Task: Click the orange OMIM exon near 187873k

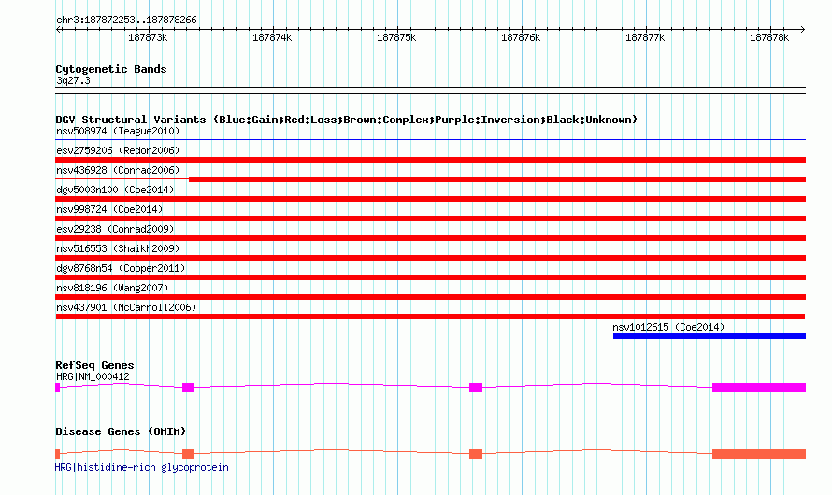Action: (x=188, y=454)
